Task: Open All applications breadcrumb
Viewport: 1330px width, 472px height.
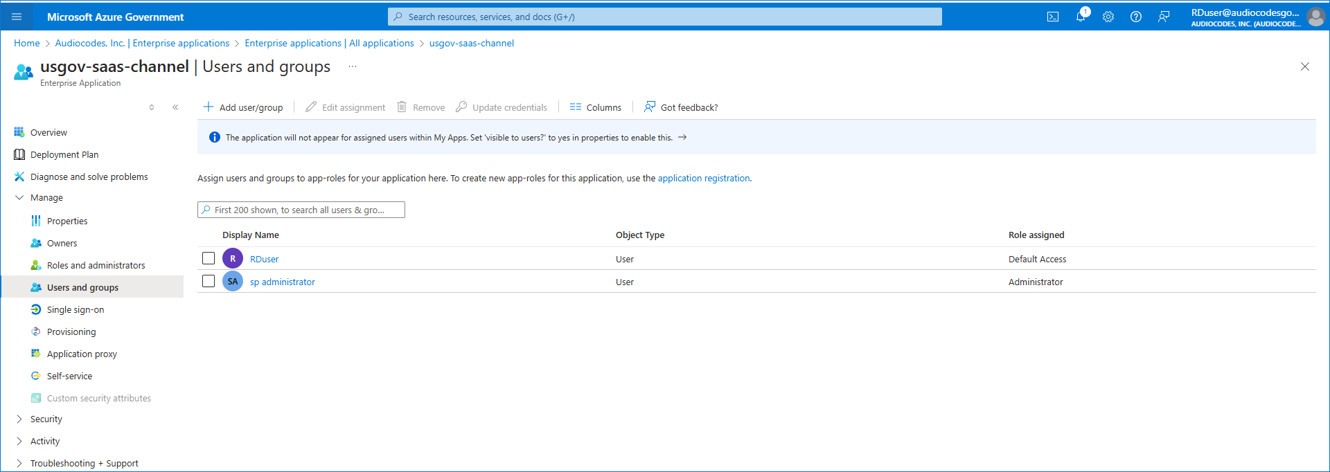Action: (329, 43)
